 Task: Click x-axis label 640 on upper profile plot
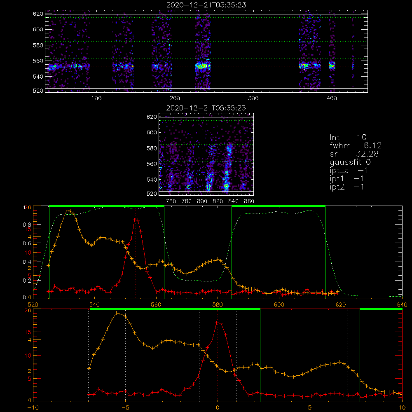tap(402, 305)
